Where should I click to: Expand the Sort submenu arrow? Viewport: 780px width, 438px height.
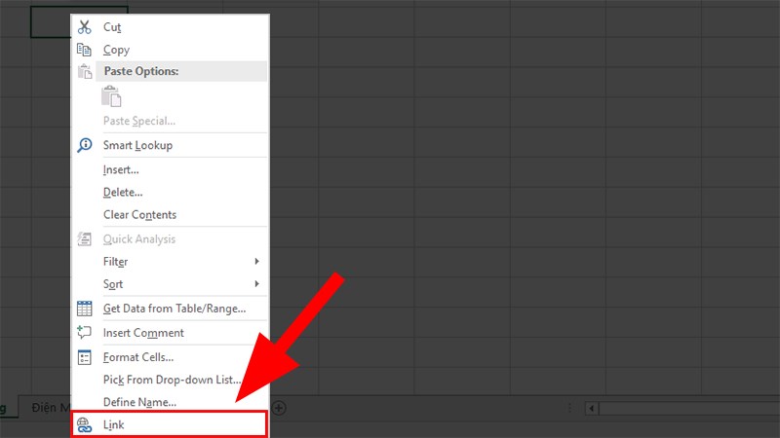(256, 283)
